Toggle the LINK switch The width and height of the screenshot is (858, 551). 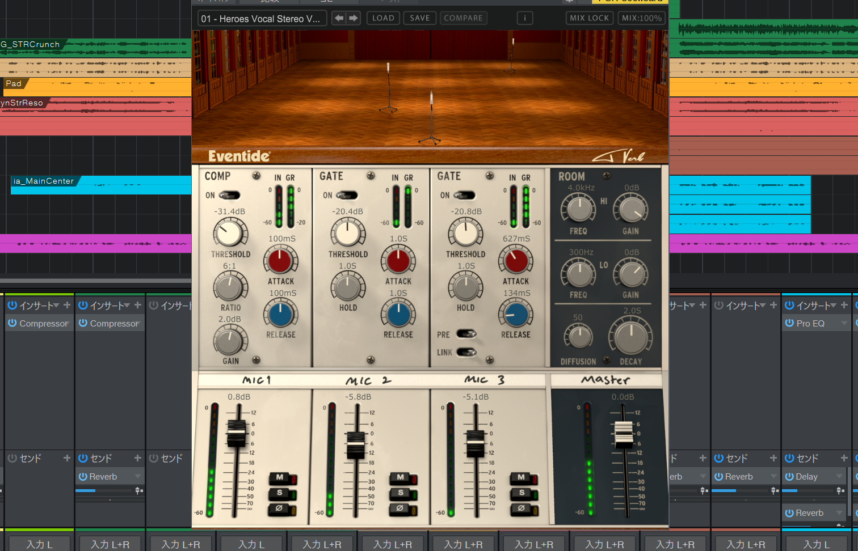(466, 352)
